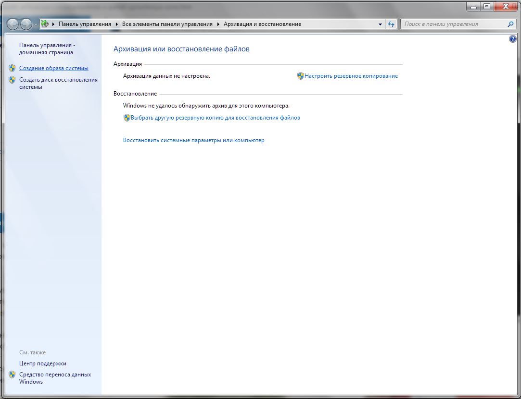Click the 'Архивация или восстановление файлов' heading
This screenshot has height=399, width=521.
click(x=181, y=49)
